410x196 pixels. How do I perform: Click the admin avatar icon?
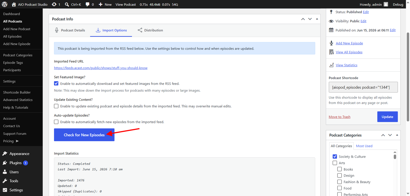click(386, 4)
